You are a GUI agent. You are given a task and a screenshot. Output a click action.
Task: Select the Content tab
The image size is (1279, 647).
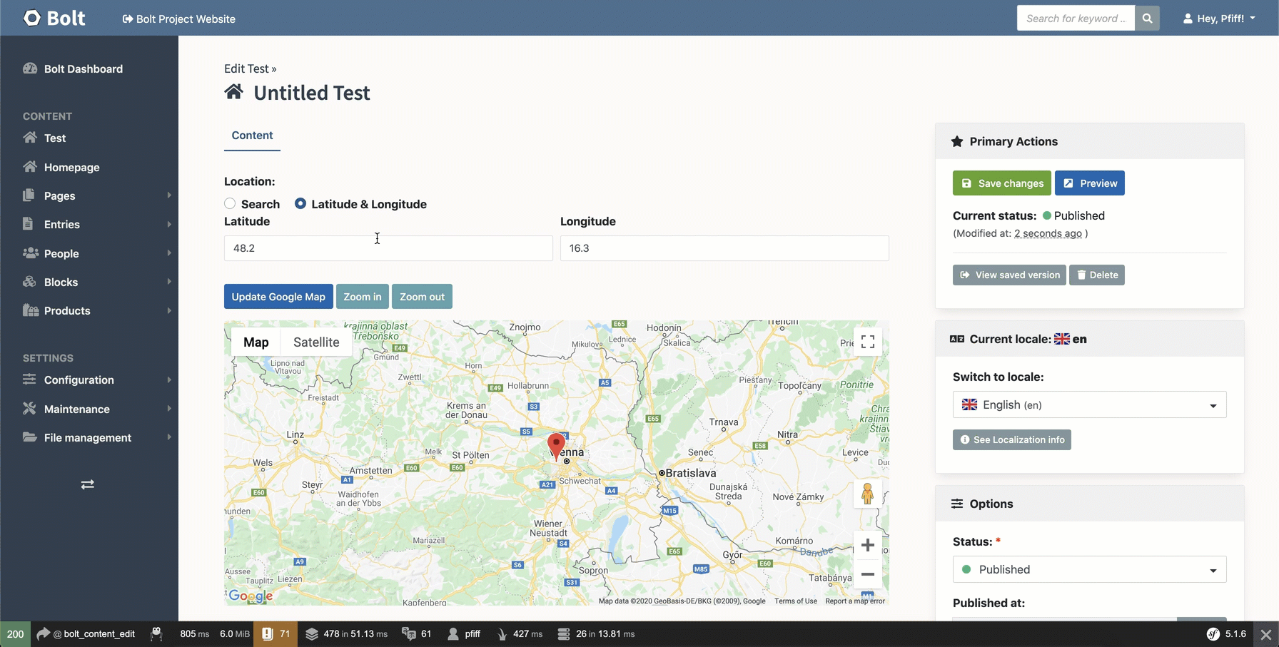pos(252,136)
